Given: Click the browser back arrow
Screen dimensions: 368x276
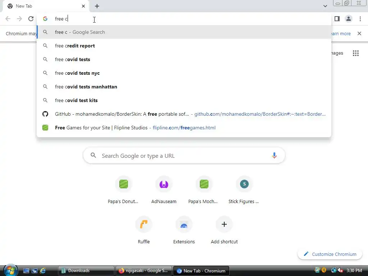Looking at the screenshot, I should coord(8,19).
